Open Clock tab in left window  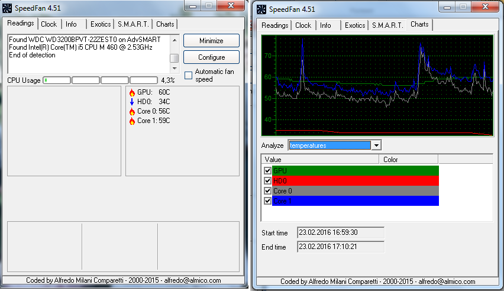point(49,24)
